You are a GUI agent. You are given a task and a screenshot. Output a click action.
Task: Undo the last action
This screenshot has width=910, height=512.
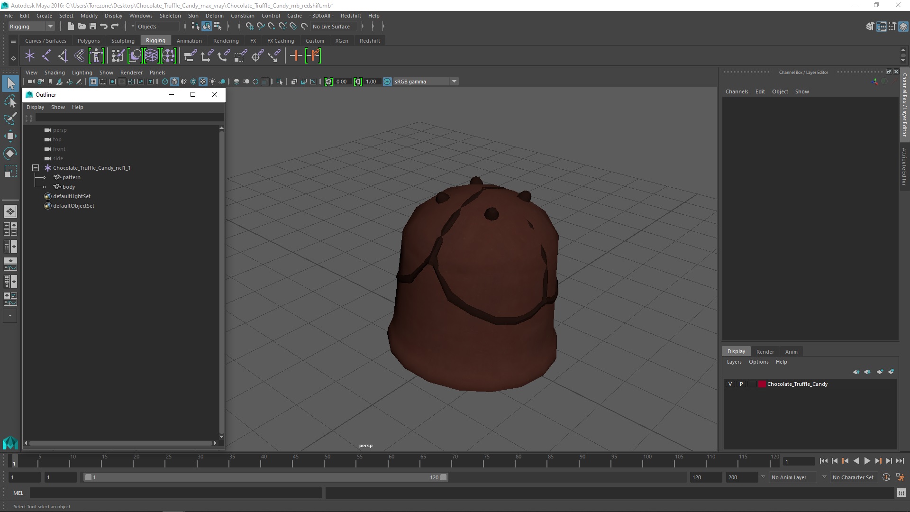(104, 27)
